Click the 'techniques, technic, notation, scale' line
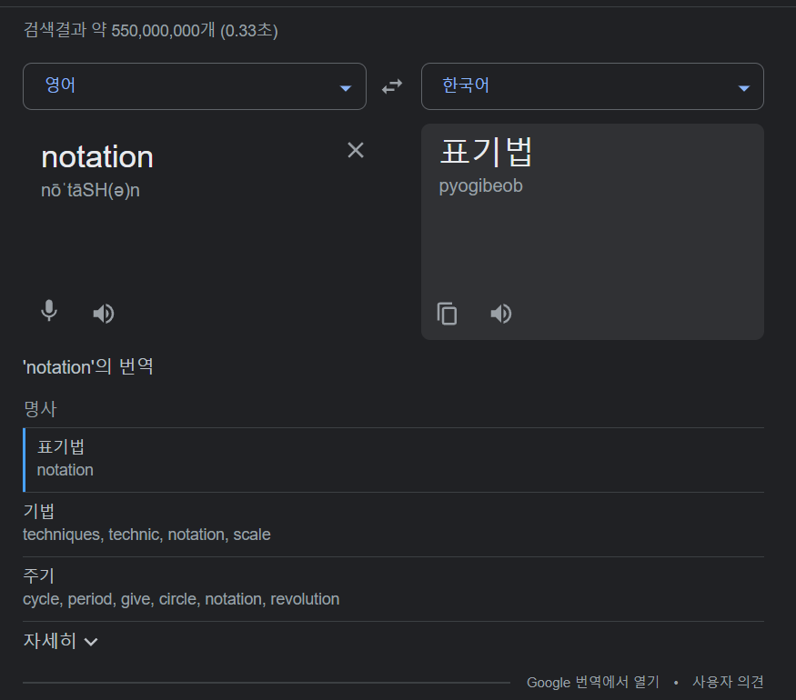 pos(146,535)
